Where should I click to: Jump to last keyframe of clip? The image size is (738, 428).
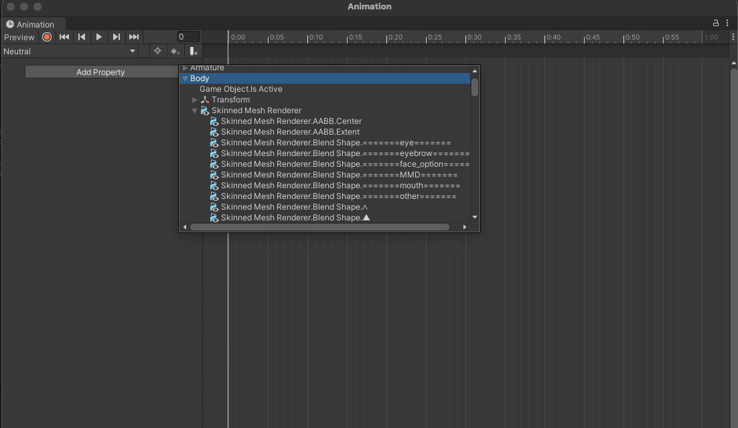tap(134, 37)
